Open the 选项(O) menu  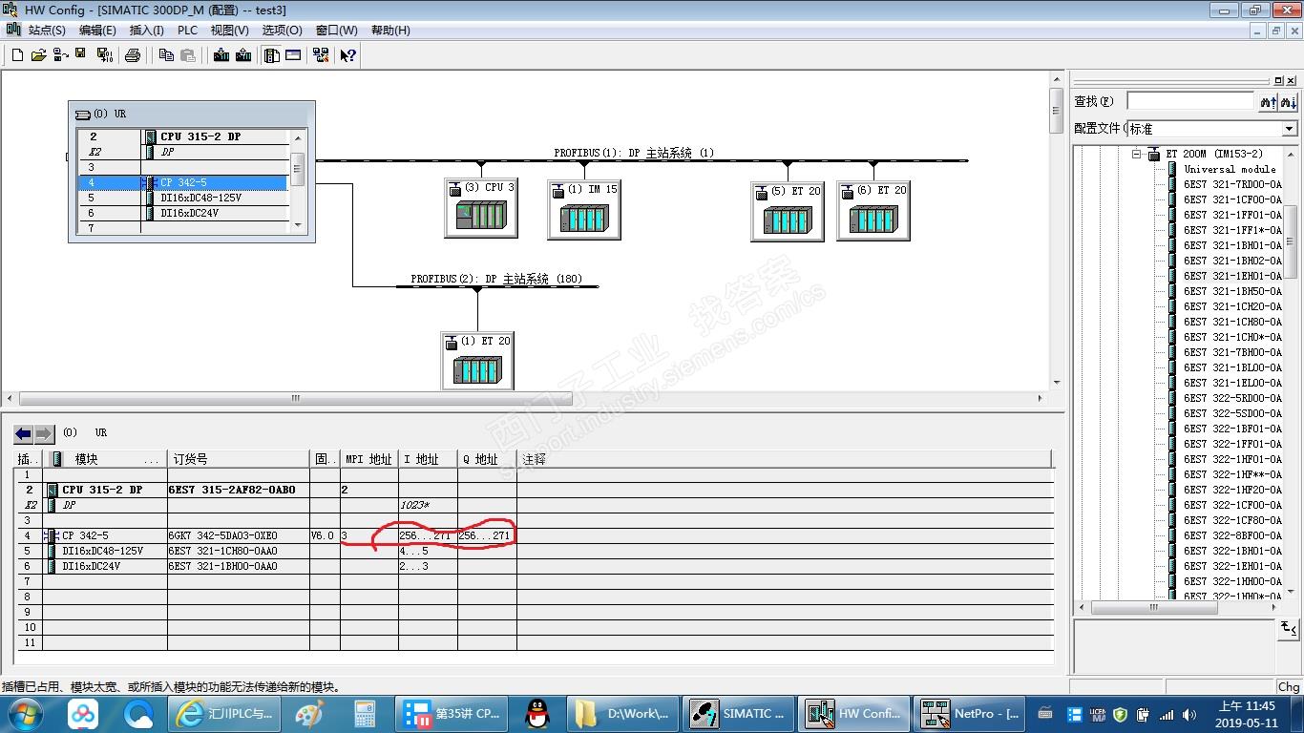pyautogui.click(x=283, y=31)
